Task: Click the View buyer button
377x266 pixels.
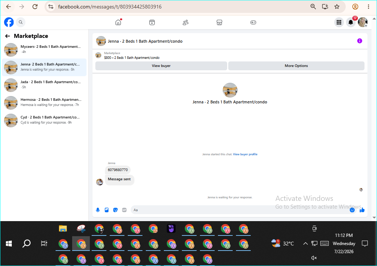Action: (161, 66)
